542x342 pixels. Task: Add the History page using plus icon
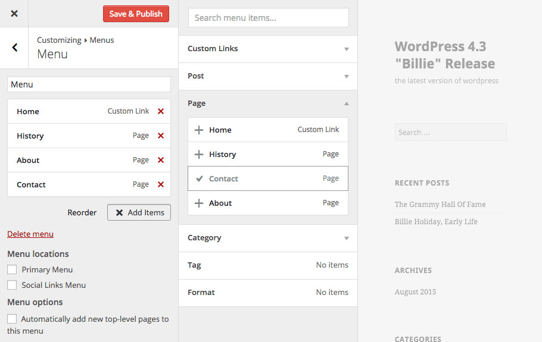[x=199, y=154]
